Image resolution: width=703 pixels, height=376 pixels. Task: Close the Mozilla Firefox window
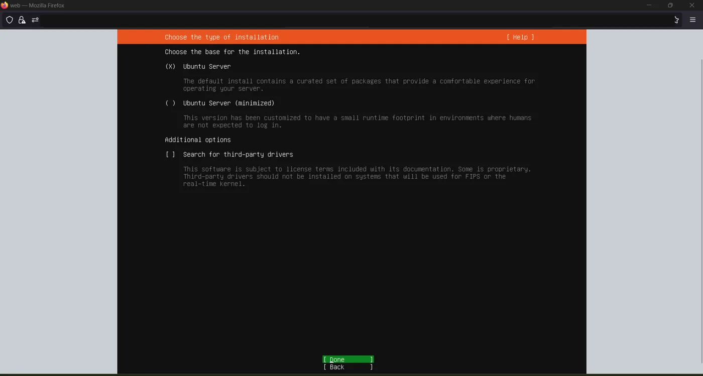click(x=691, y=5)
